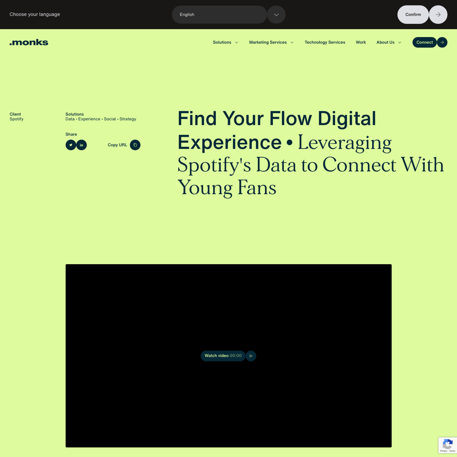The image size is (457, 457).
Task: Expand the Solutions menu
Action: pyautogui.click(x=225, y=42)
